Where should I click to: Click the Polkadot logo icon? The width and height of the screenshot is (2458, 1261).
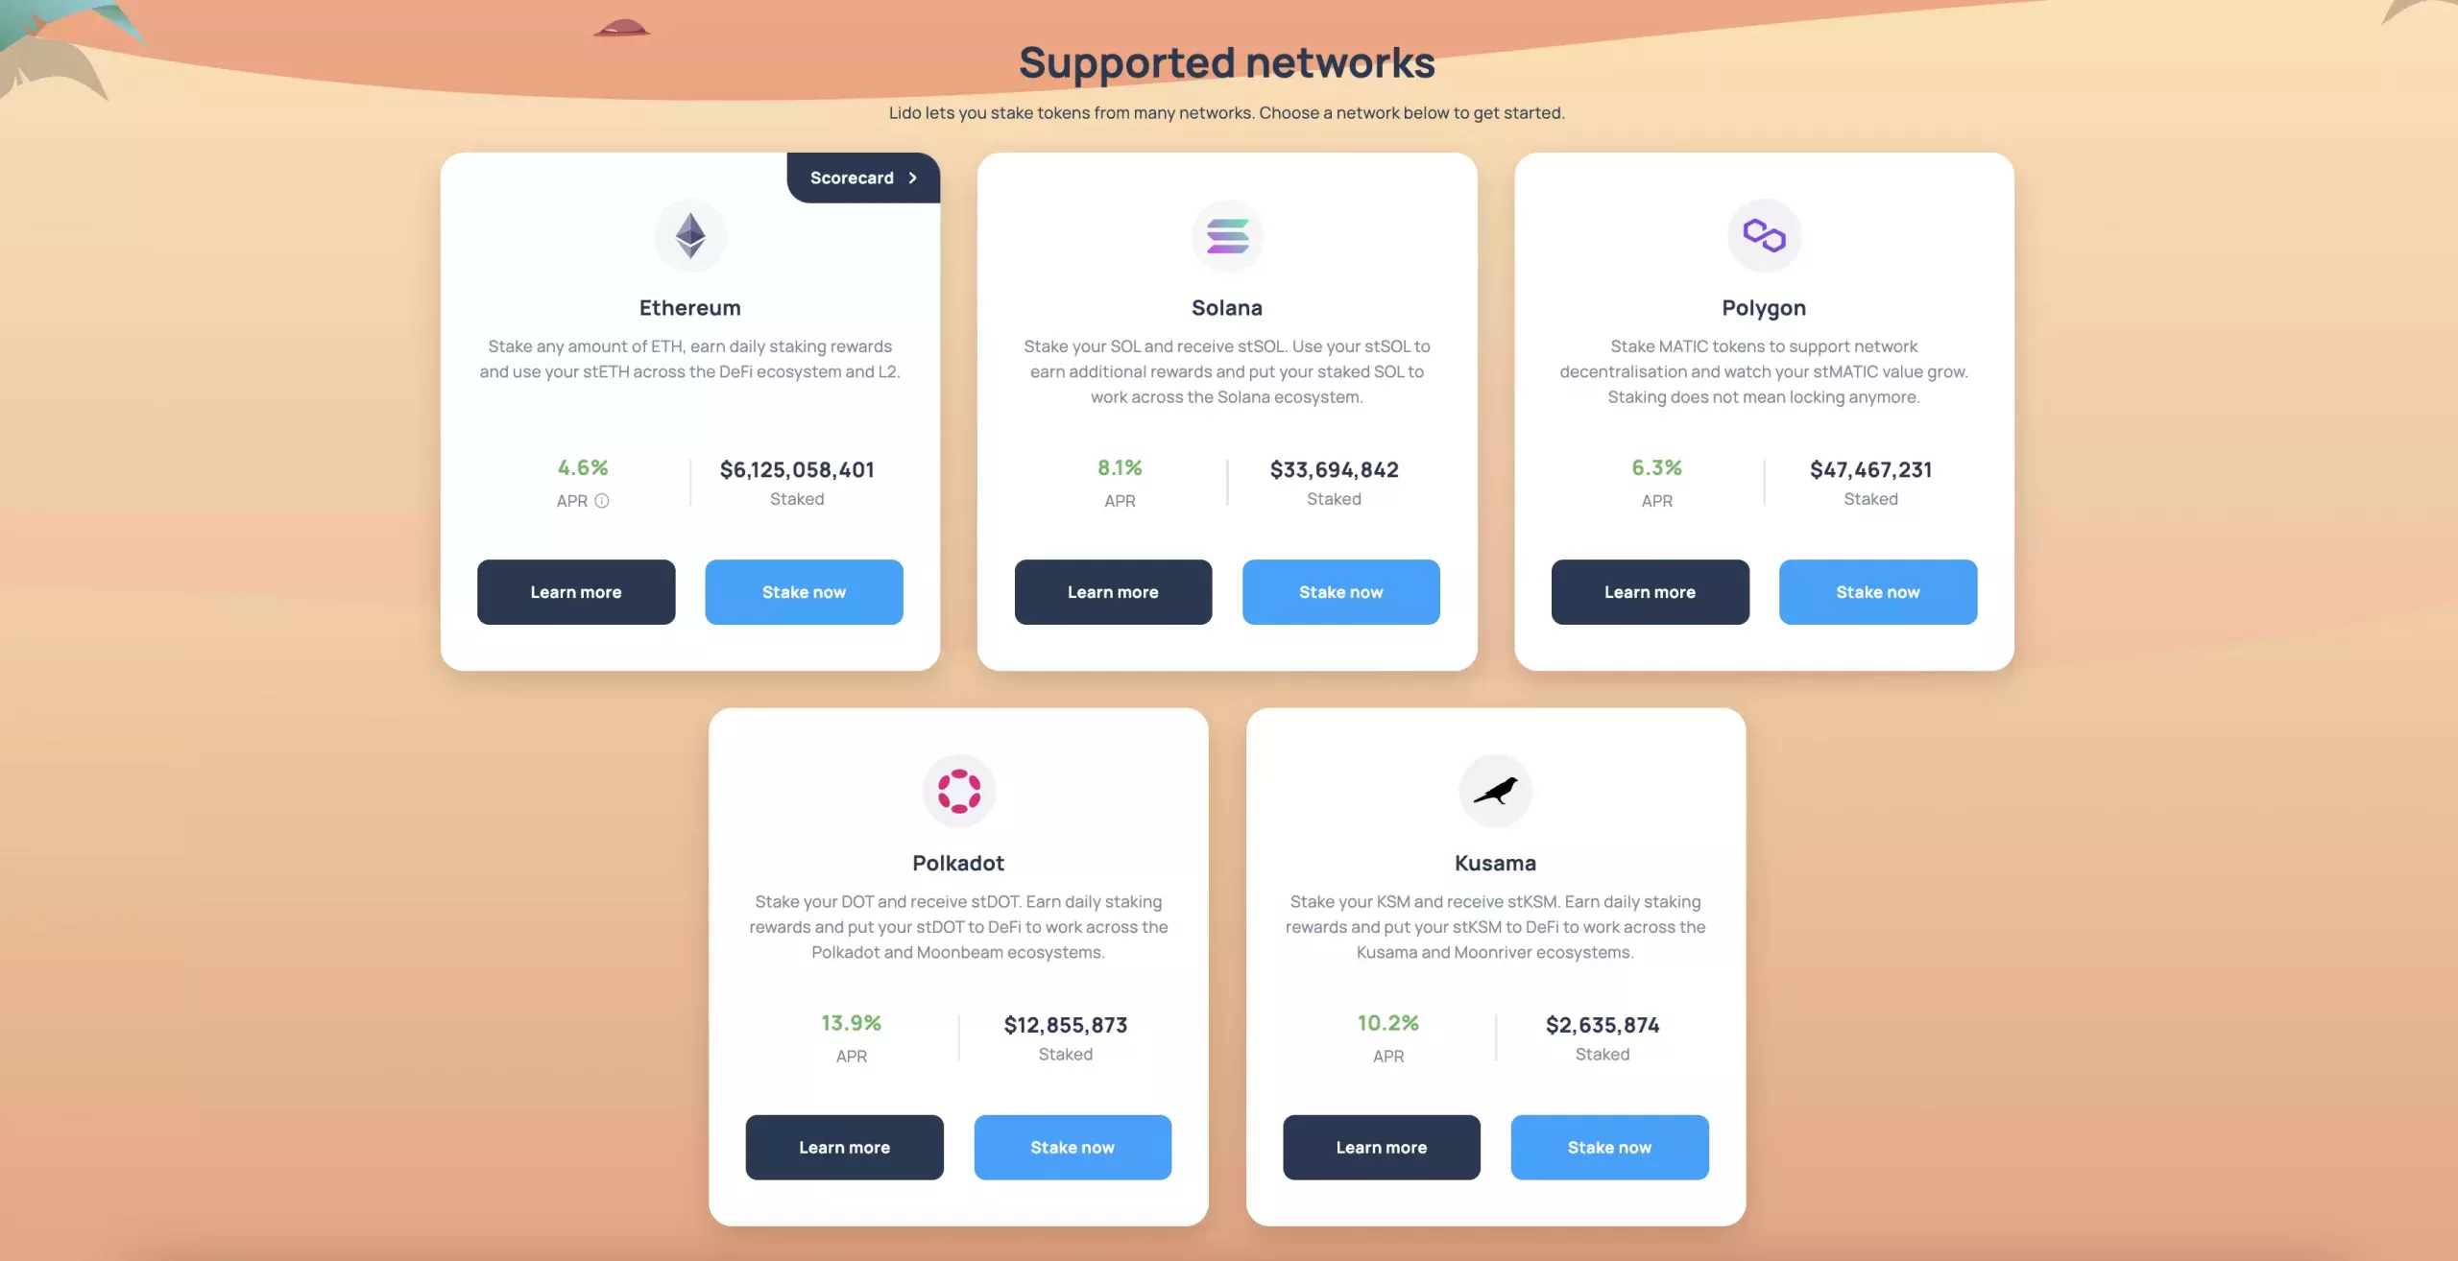tap(958, 791)
